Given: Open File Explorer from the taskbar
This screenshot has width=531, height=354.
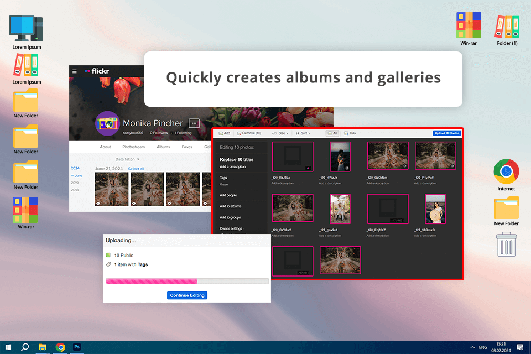Looking at the screenshot, I should point(43,347).
